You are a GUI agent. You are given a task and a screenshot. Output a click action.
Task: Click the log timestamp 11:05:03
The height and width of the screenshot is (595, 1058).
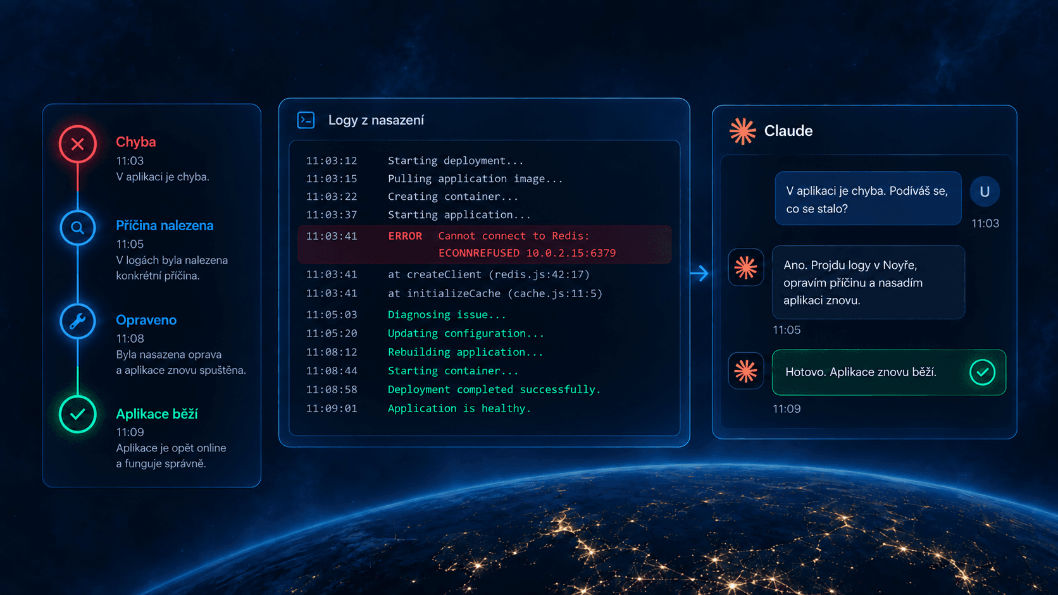(x=332, y=315)
